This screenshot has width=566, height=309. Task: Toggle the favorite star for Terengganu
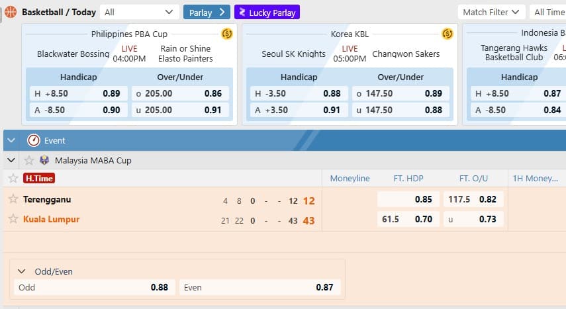point(13,199)
